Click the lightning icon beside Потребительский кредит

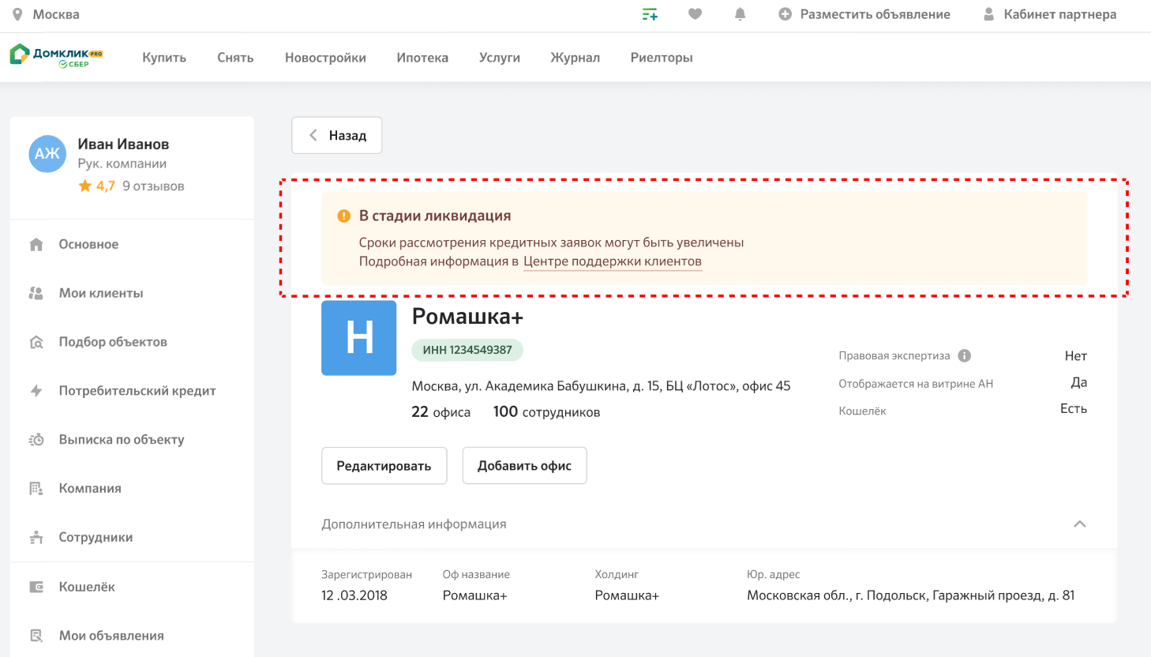pyautogui.click(x=36, y=391)
